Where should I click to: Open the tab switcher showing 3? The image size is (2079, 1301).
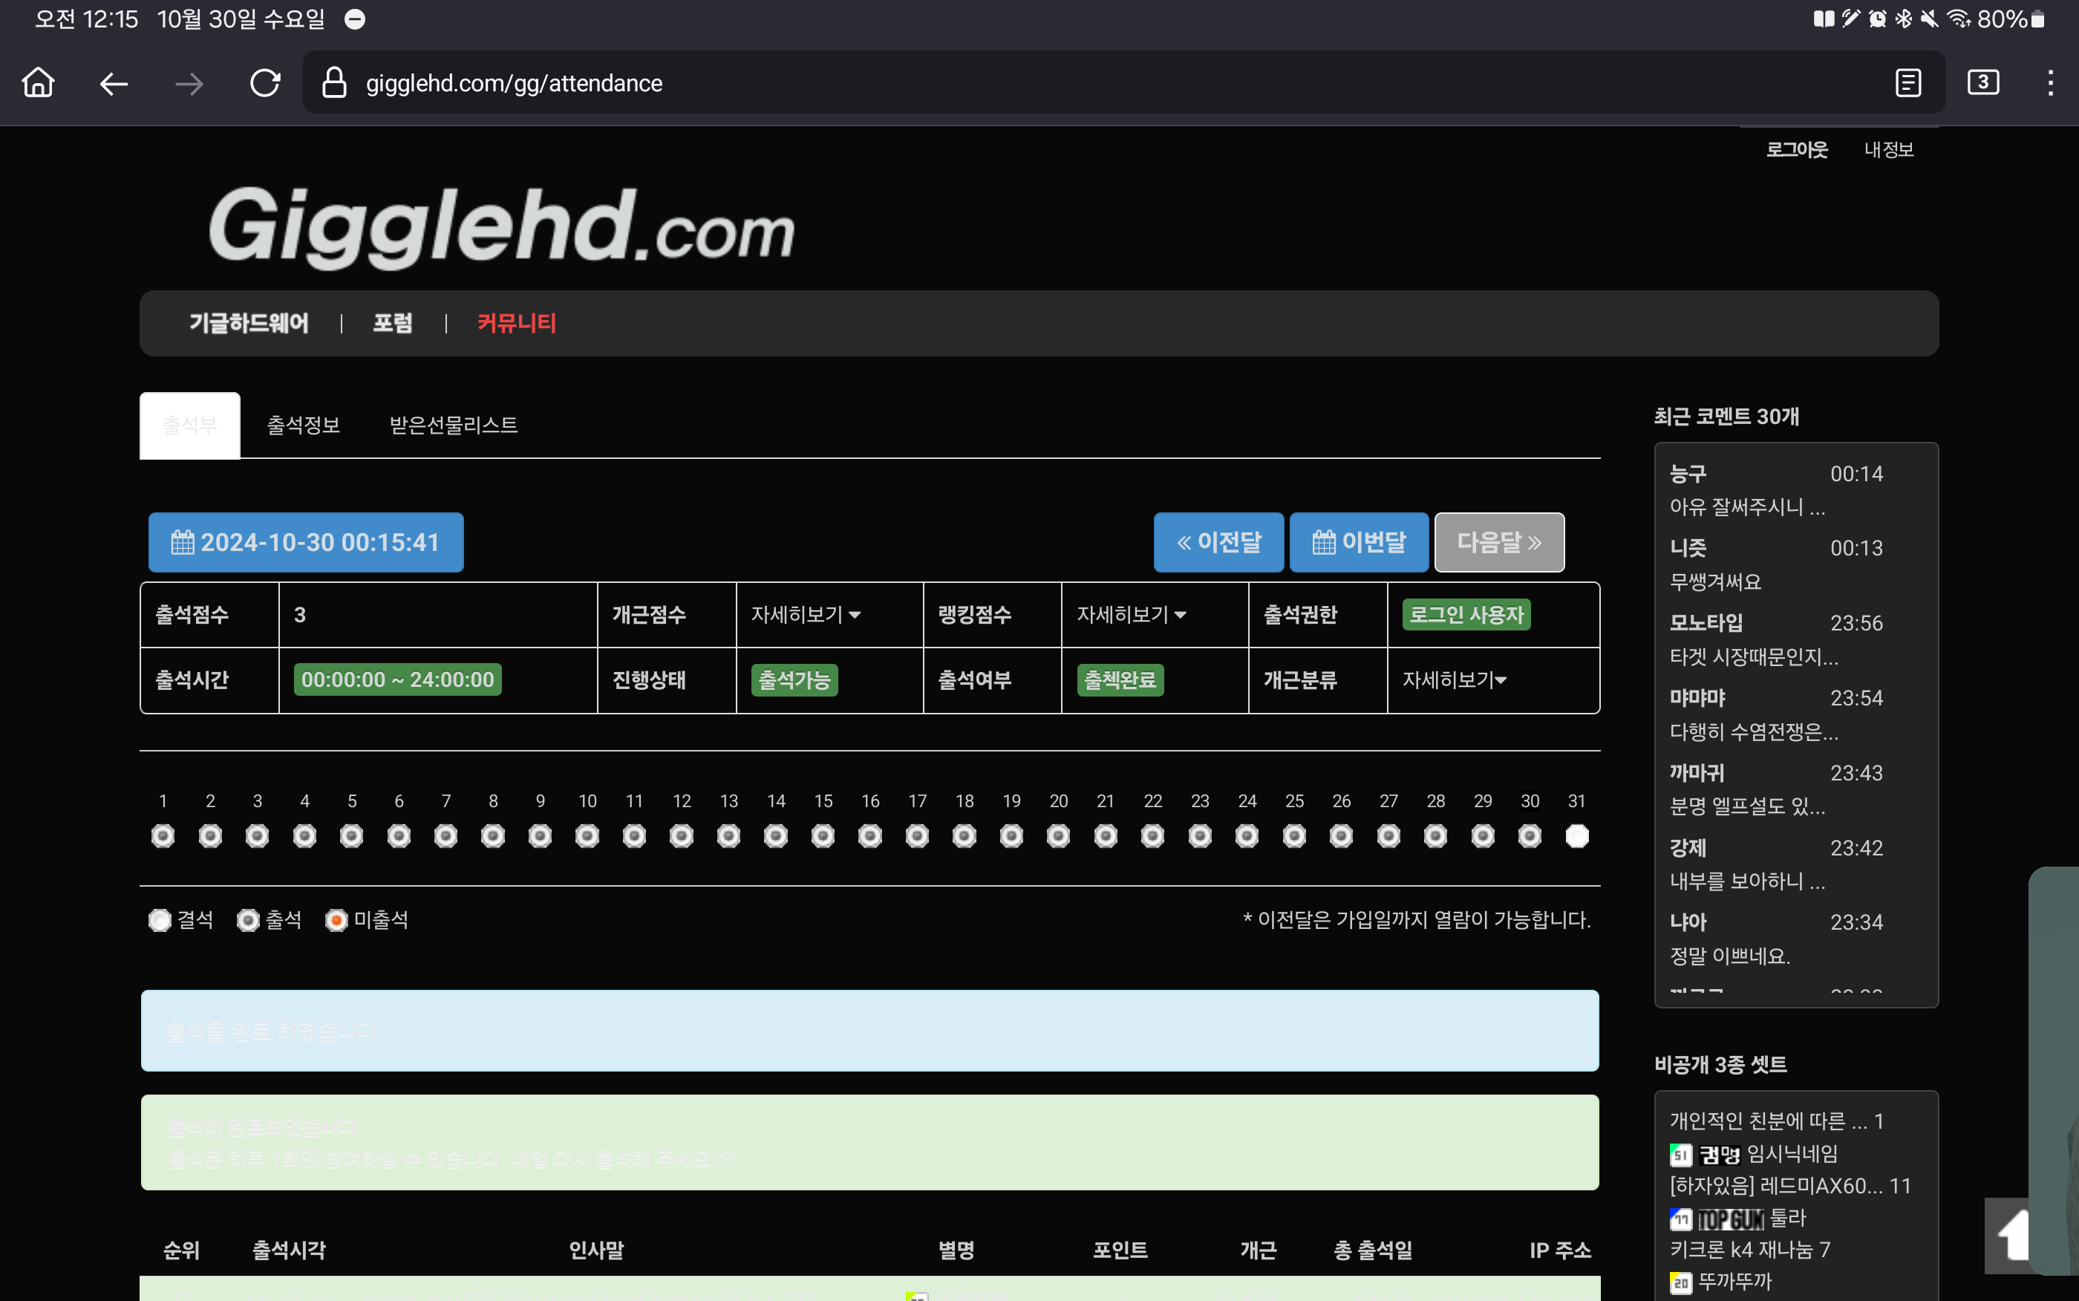(x=1982, y=82)
